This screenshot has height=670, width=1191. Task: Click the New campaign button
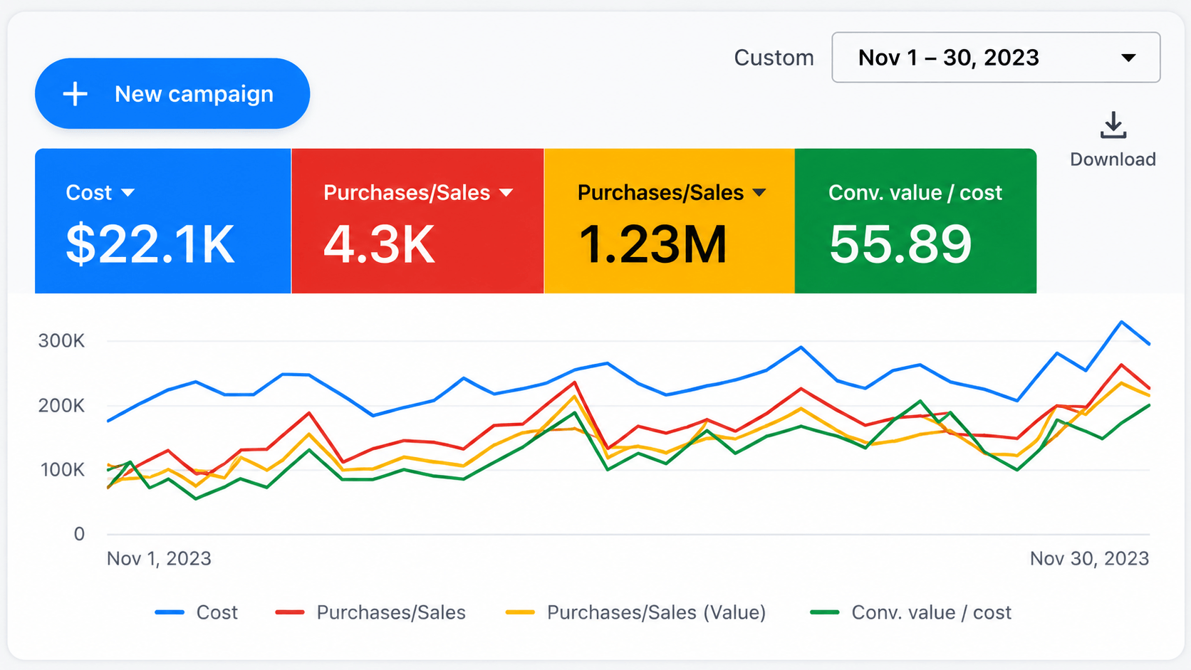(172, 93)
